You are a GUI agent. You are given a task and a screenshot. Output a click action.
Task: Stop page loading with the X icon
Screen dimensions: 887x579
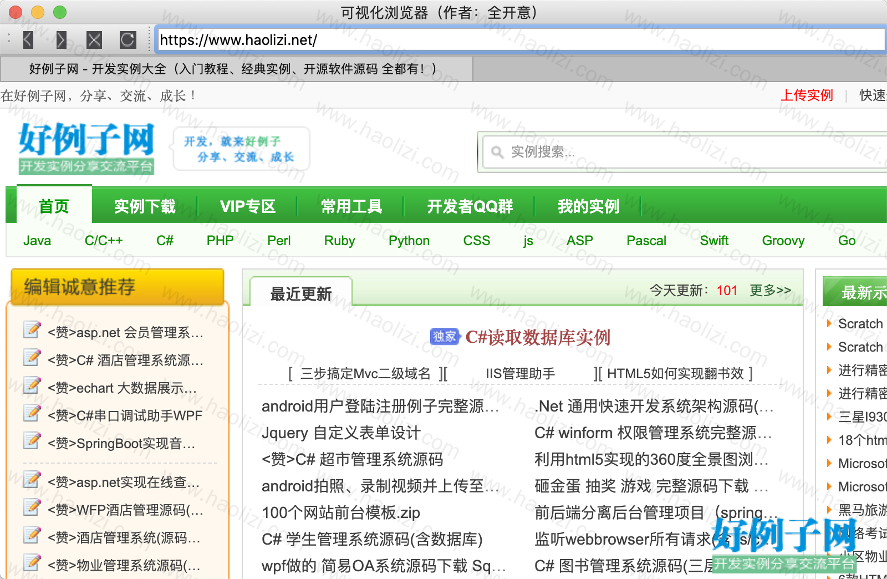coord(94,40)
